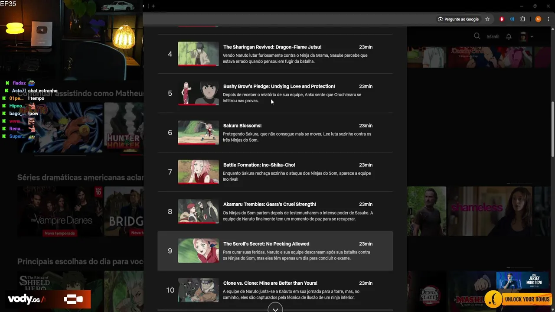
Task: Open the Infantil kids section
Action: click(493, 36)
